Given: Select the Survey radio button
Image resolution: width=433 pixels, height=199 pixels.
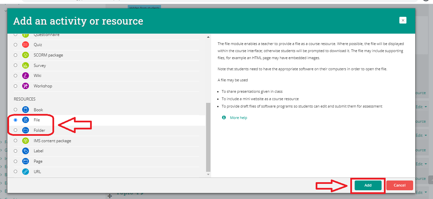Looking at the screenshot, I should (15, 66).
